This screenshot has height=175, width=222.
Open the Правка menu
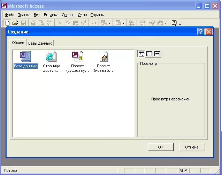tap(24, 15)
